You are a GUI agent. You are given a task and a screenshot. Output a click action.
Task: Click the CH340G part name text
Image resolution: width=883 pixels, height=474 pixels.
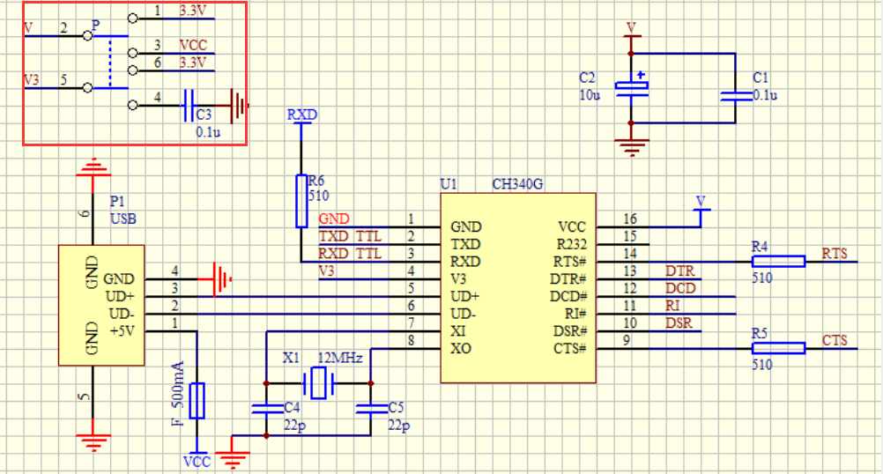[517, 184]
